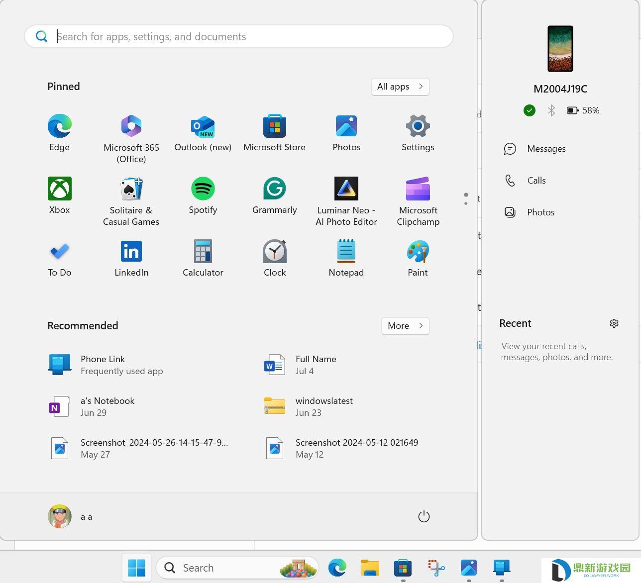Click the phone battery 58% indicator
Viewport: 641px width, 583px height.
pyautogui.click(x=583, y=110)
